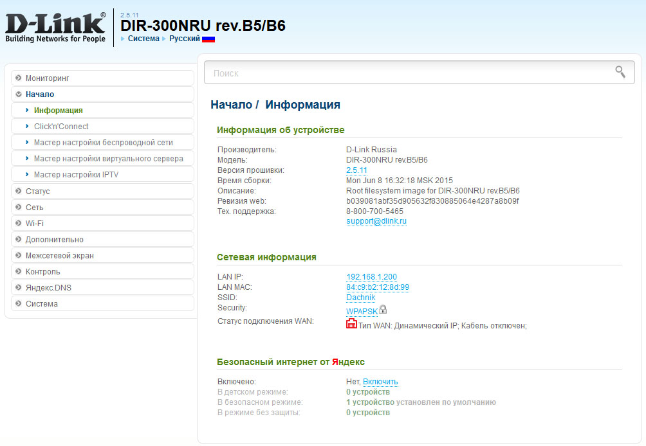Expand the Система sidebar arrow icon
Viewport: 646px width, 446px height.
click(x=18, y=303)
